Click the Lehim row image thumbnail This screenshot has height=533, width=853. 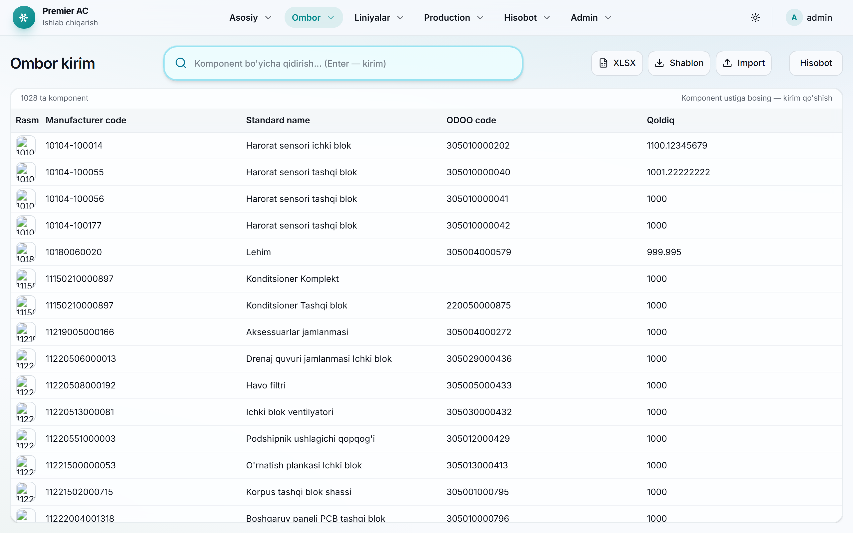coord(26,252)
